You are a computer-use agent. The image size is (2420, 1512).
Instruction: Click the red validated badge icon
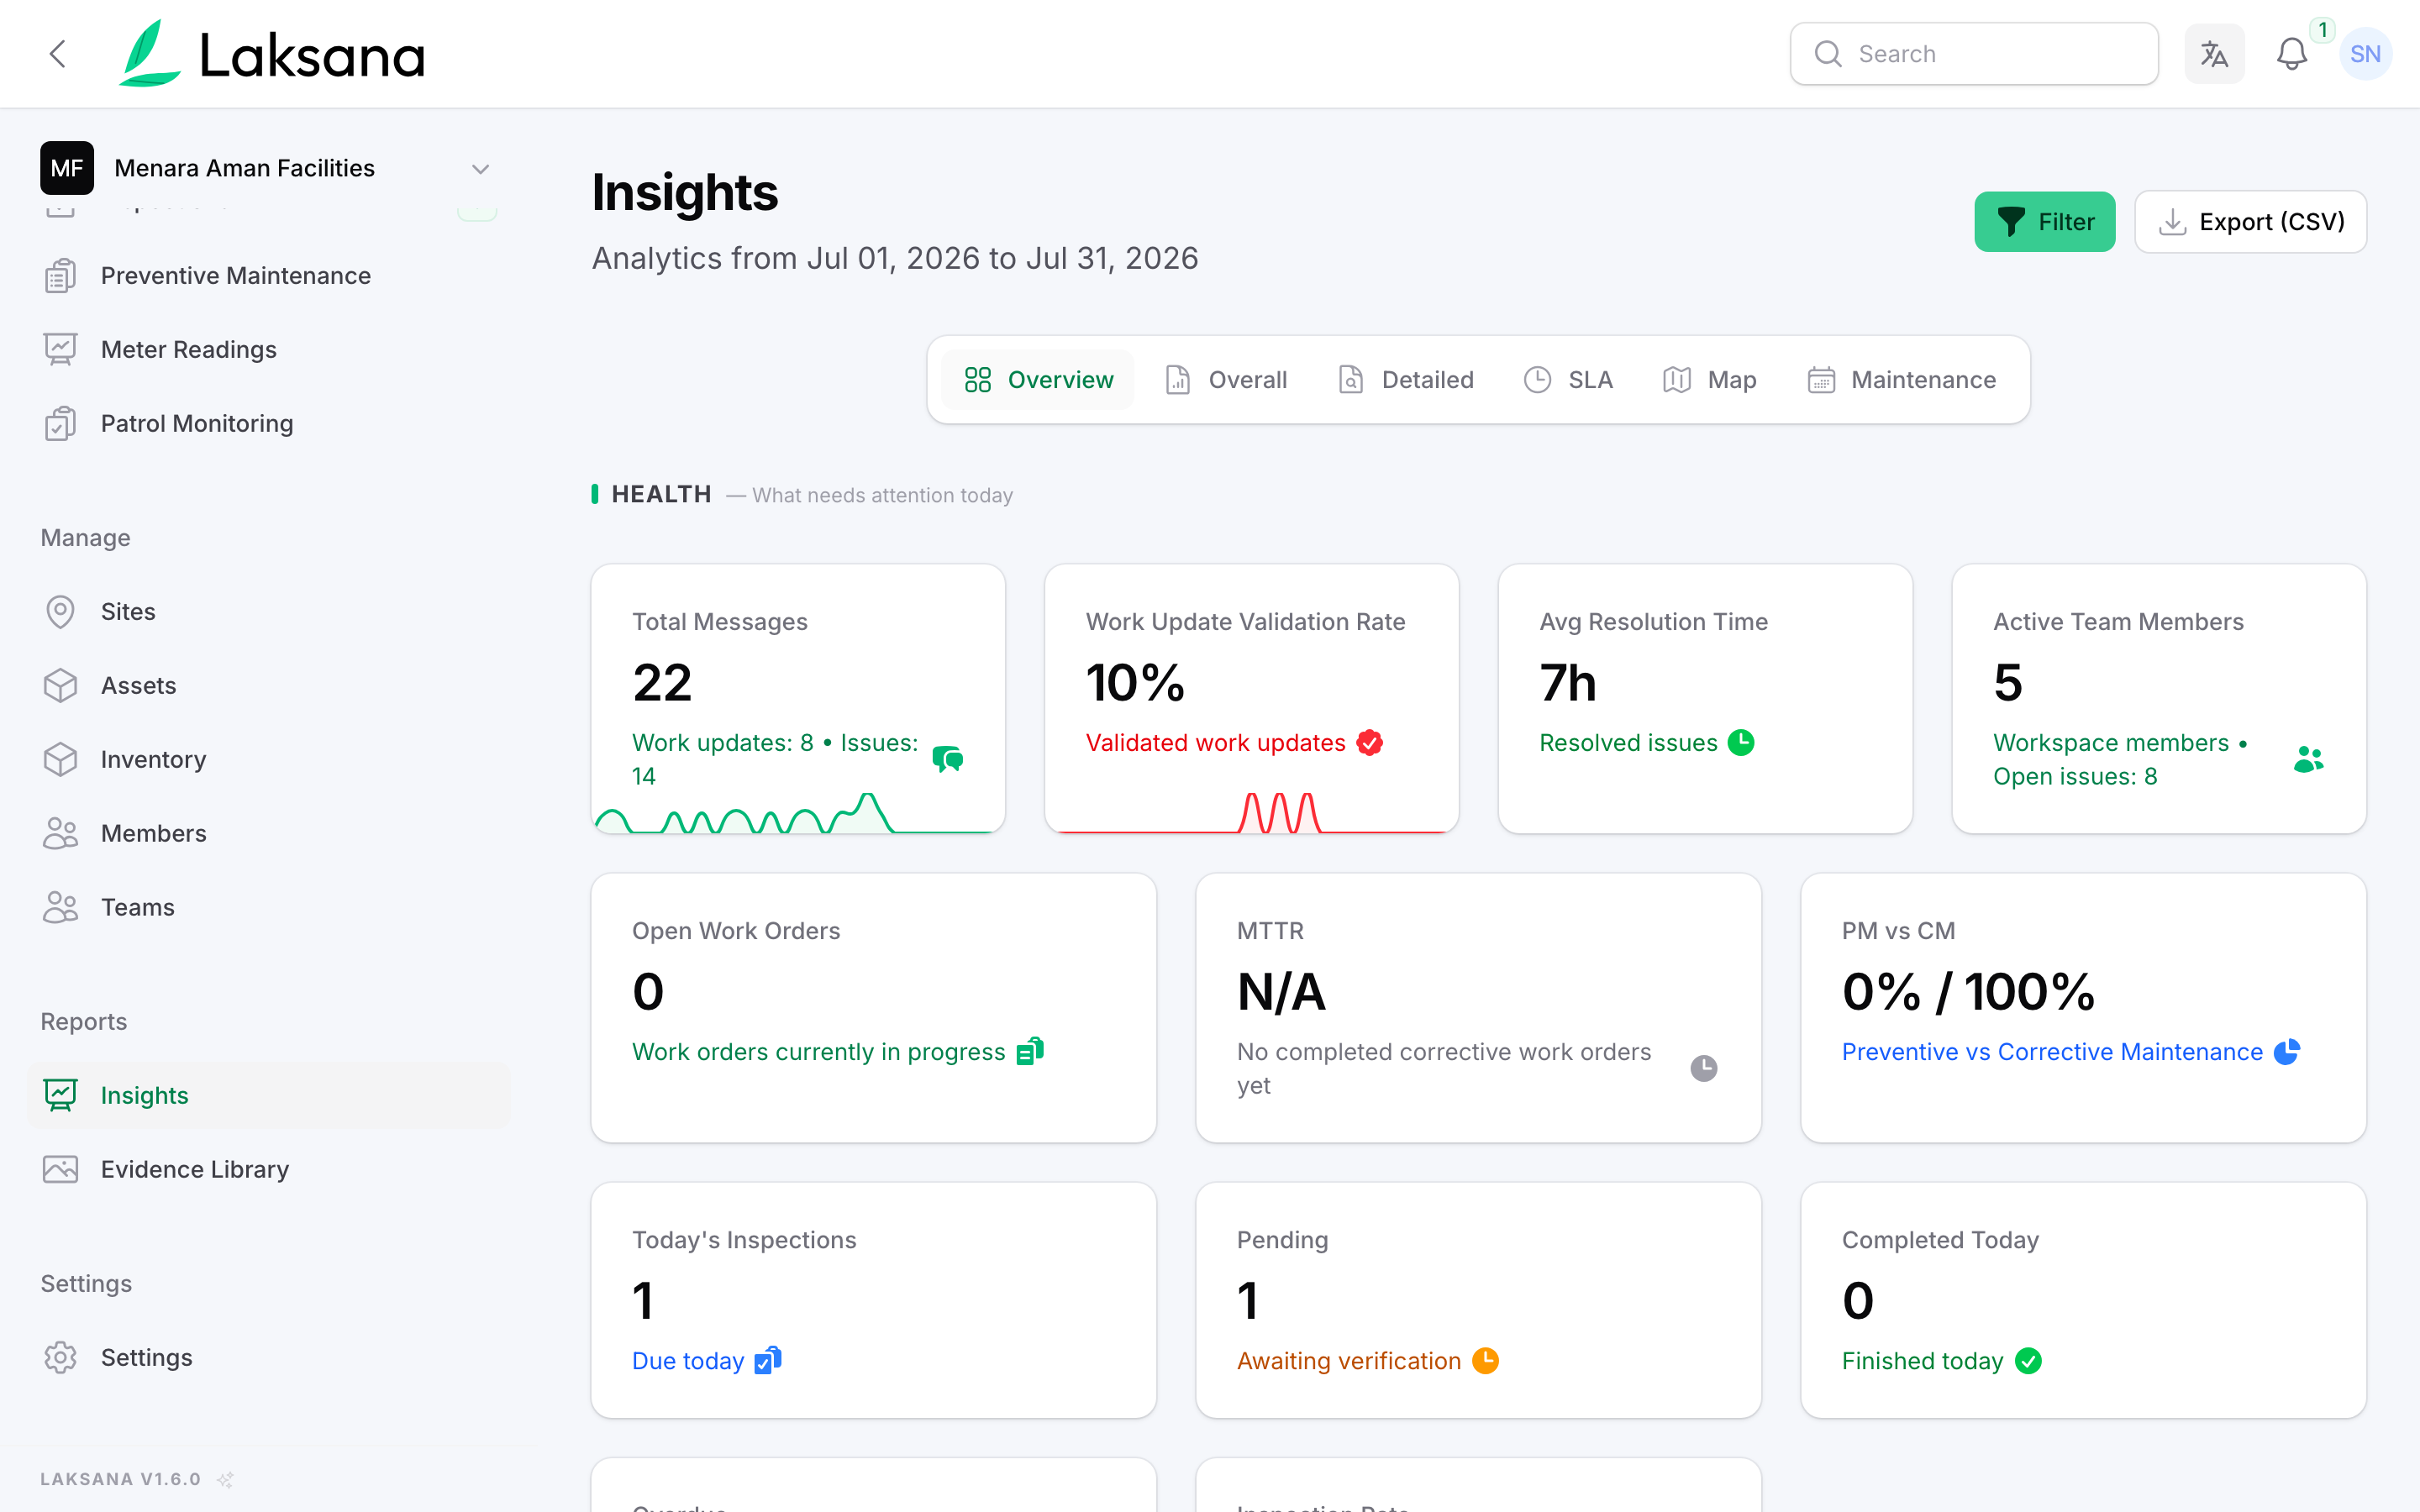point(1370,743)
